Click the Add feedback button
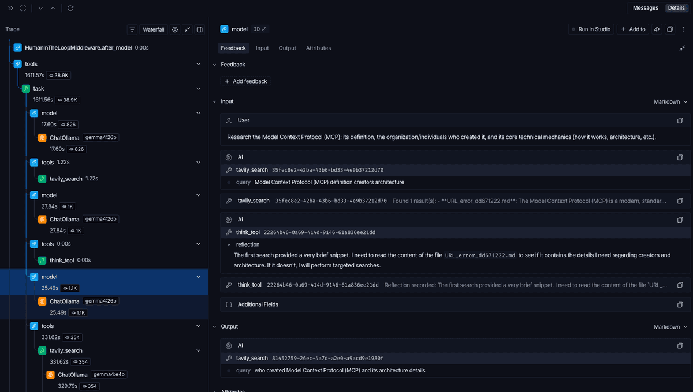 tap(245, 81)
